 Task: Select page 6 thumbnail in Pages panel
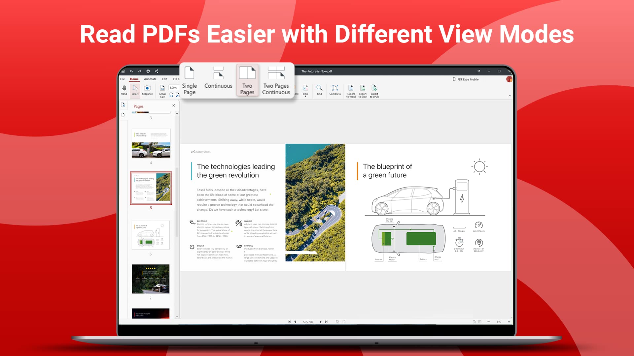(151, 235)
